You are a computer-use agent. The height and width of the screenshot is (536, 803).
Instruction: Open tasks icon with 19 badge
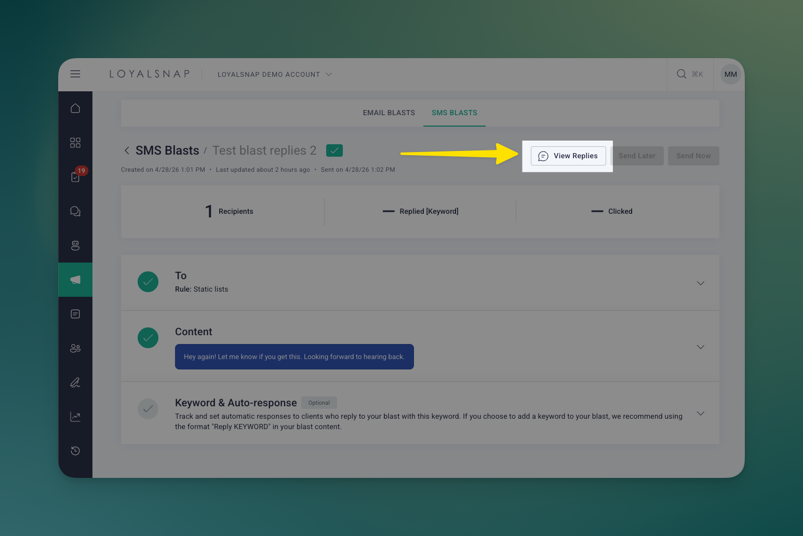[x=76, y=176]
